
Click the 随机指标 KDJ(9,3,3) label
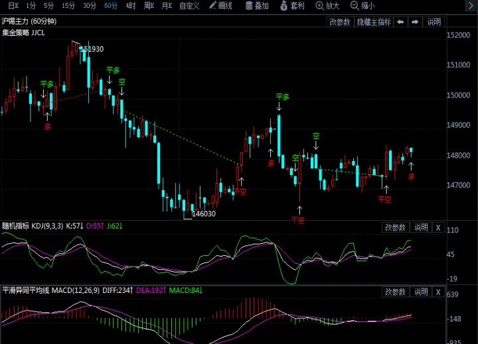pyautogui.click(x=33, y=226)
